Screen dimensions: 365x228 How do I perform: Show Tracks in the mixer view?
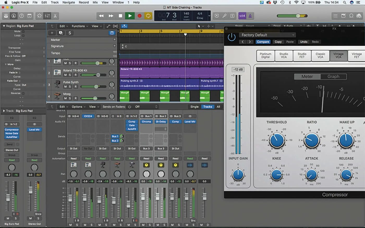coord(208,107)
